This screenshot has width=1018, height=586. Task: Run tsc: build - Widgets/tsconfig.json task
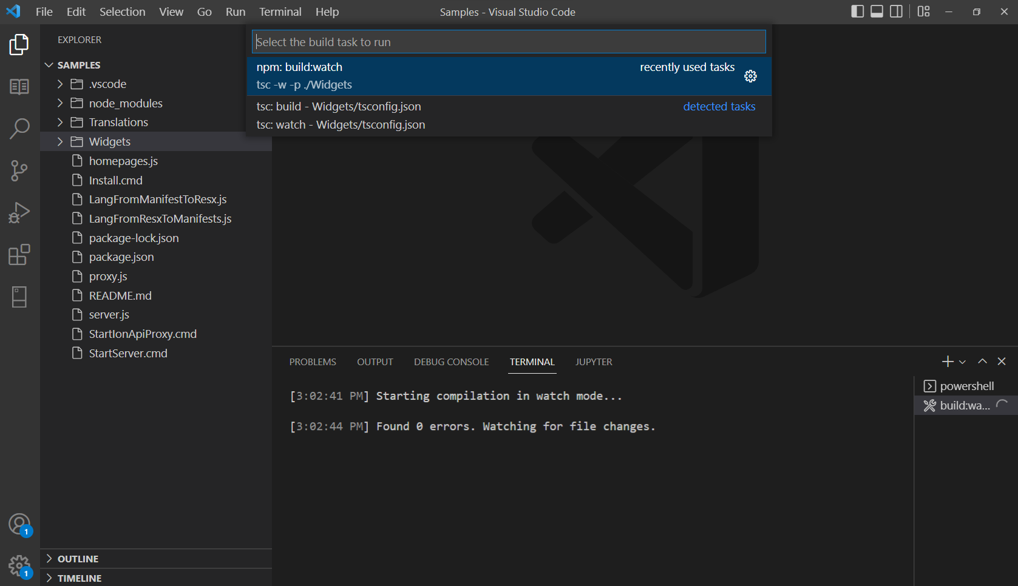pos(509,106)
